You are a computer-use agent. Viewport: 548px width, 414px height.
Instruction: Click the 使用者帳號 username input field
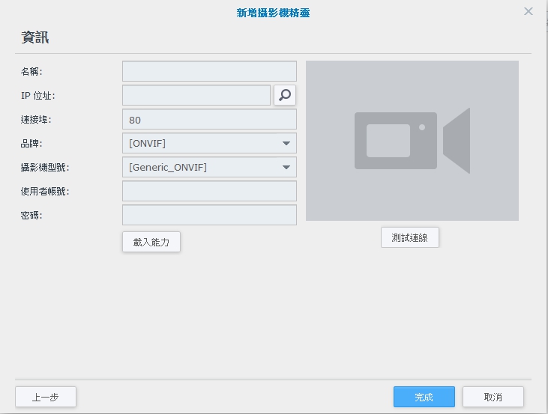209,191
